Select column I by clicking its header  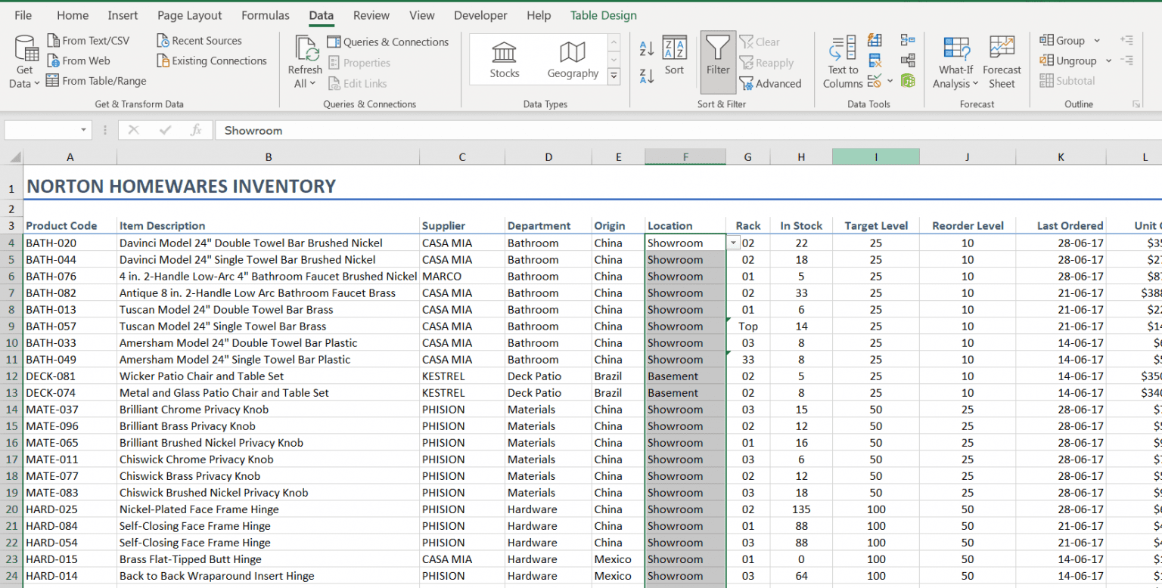click(876, 156)
